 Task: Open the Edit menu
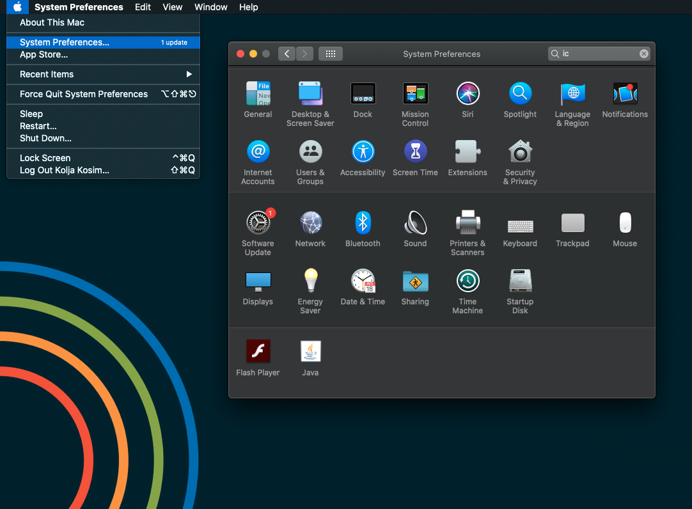point(143,7)
